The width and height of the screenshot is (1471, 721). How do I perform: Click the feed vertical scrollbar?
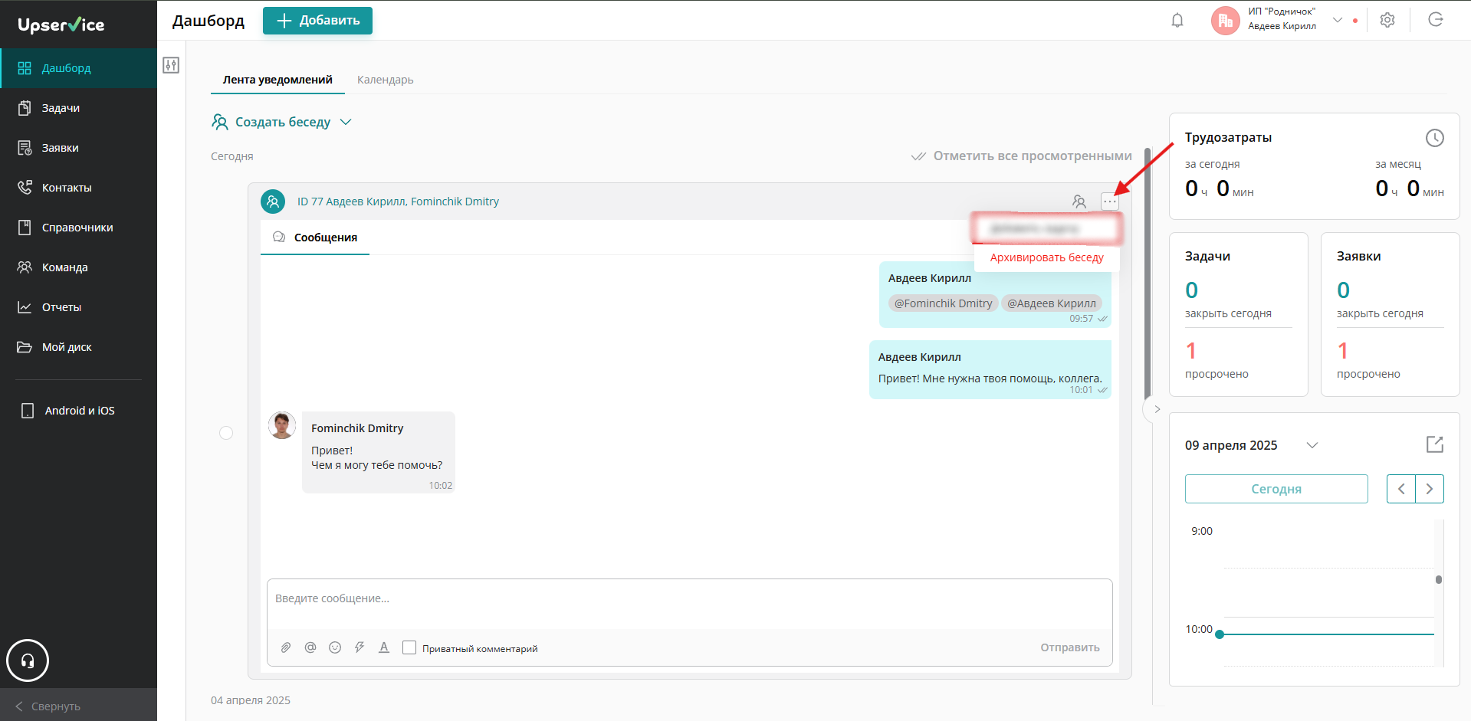coord(1147,276)
